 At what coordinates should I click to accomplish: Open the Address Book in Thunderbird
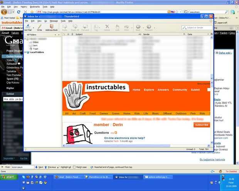click(51, 28)
